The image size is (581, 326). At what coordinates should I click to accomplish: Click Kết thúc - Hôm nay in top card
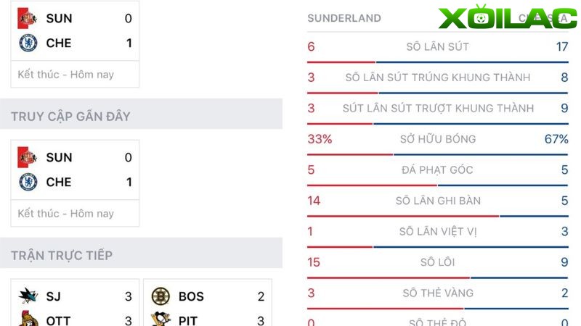(x=65, y=75)
